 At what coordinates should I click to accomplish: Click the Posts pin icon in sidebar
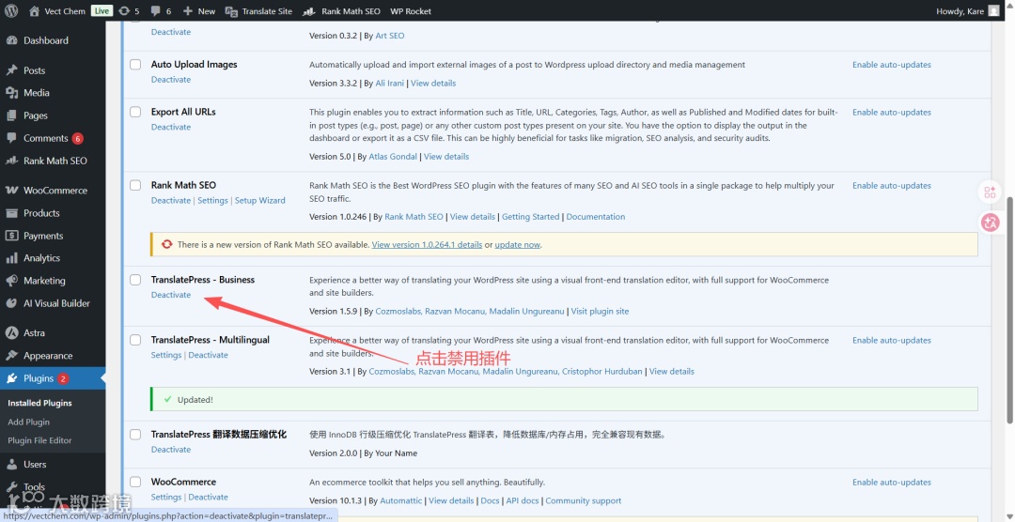coord(11,69)
